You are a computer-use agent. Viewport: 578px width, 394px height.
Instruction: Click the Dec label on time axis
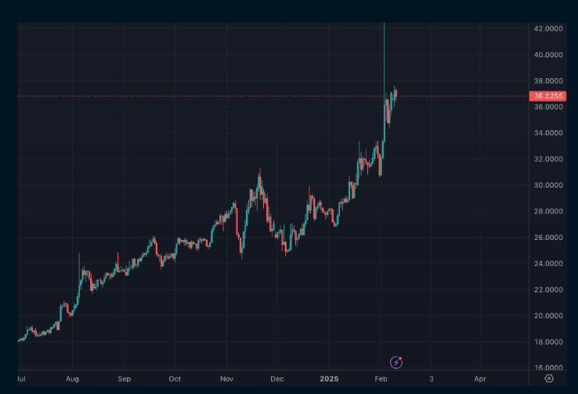pos(276,378)
